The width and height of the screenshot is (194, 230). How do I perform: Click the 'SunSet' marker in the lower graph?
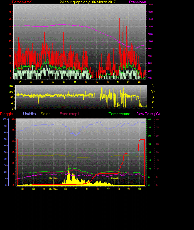(114, 178)
